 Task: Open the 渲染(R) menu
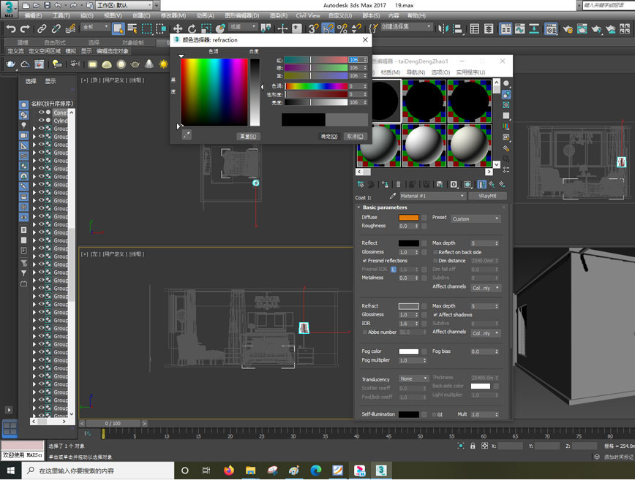pos(279,15)
